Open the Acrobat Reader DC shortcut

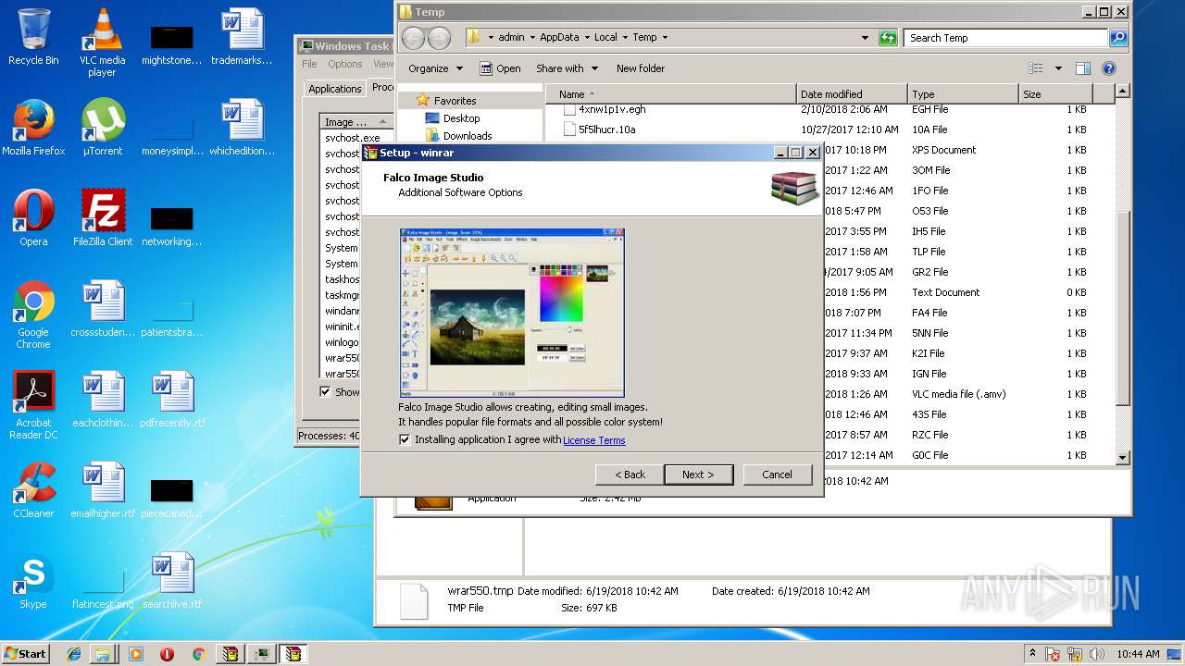pos(33,406)
